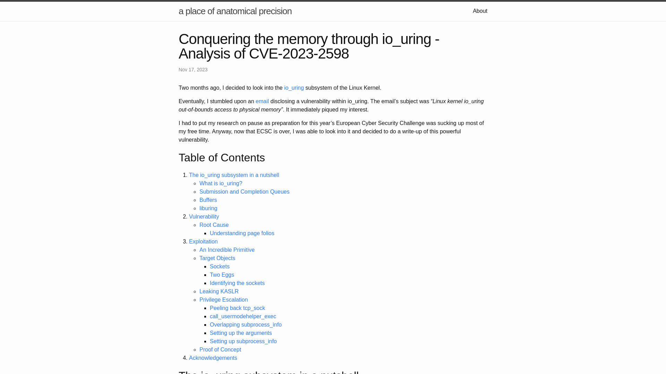The height and width of the screenshot is (374, 666).
Task: Navigate to Two Eggs subsection
Action: (x=222, y=275)
